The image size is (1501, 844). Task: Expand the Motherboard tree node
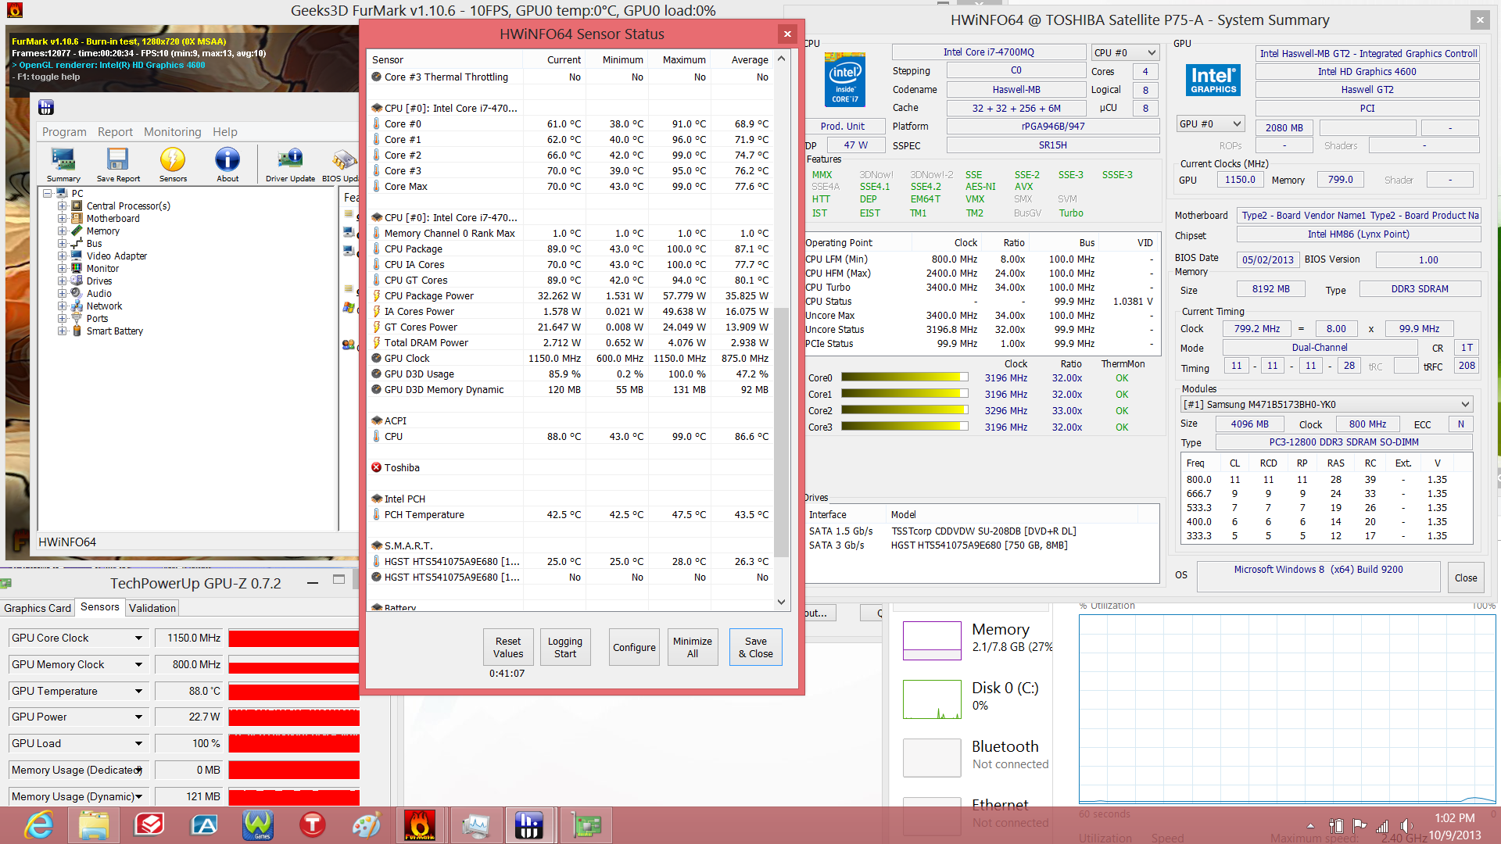[x=62, y=219]
